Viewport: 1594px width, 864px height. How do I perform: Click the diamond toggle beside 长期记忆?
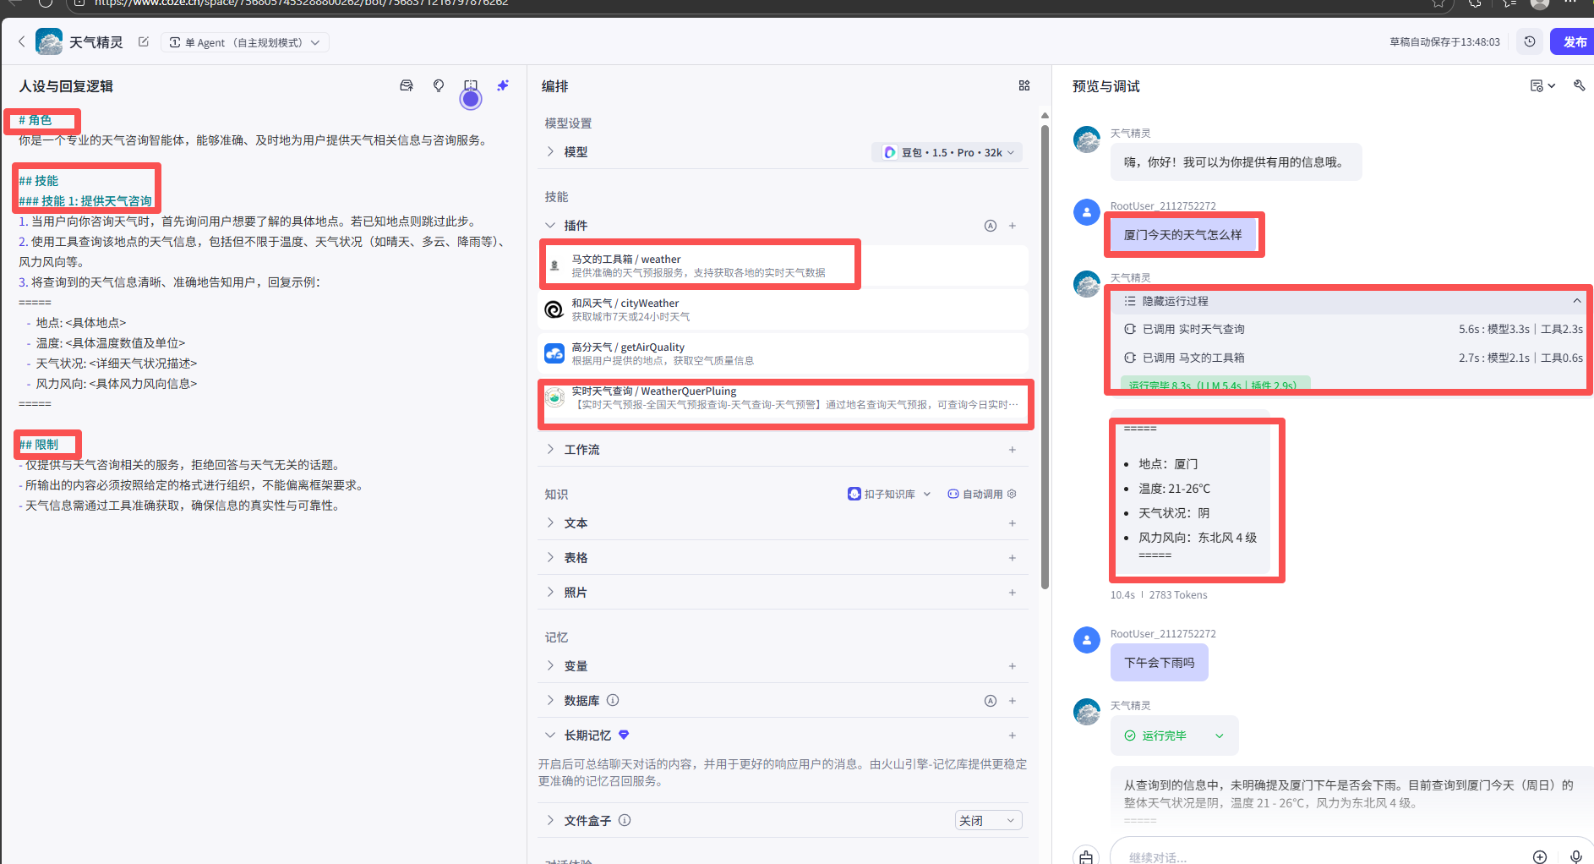[623, 735]
